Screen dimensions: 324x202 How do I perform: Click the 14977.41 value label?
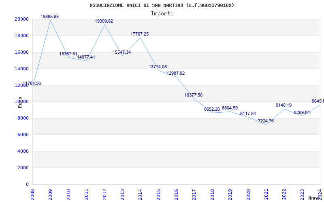tap(86, 57)
